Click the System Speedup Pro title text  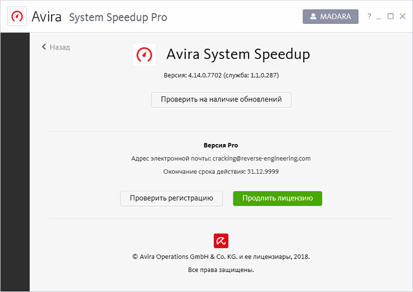(x=117, y=17)
